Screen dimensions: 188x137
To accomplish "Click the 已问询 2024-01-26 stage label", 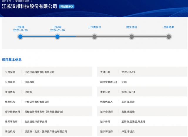I will pyautogui.click(x=58, y=29).
